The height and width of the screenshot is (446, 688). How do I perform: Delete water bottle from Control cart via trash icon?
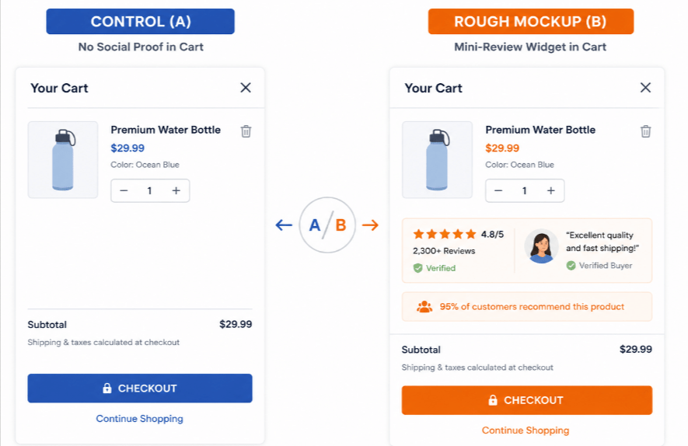[246, 131]
